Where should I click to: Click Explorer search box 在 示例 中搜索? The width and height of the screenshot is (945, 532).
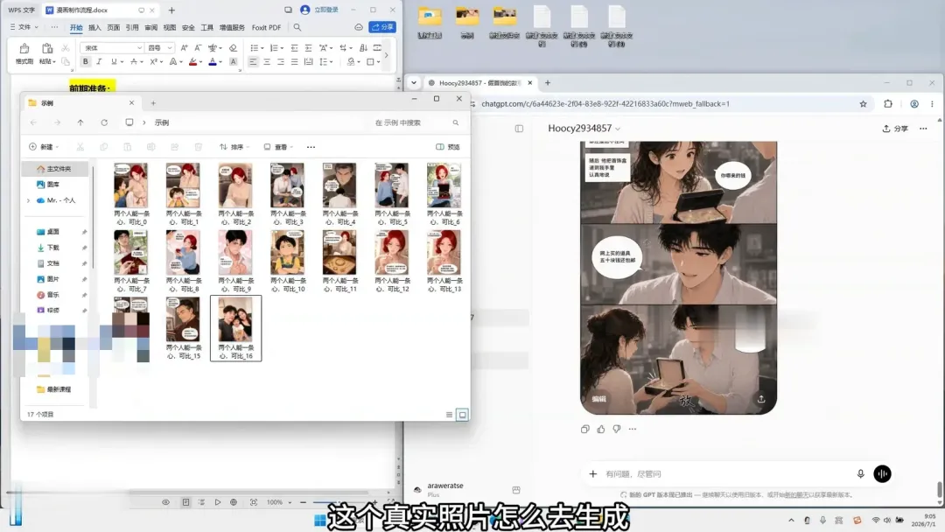tap(416, 122)
